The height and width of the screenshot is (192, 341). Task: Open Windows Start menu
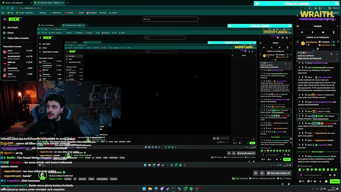pos(144,189)
